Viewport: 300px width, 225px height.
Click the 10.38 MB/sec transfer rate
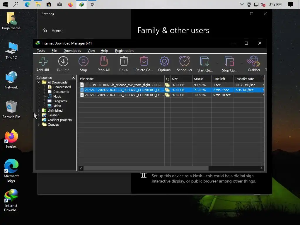(245, 85)
